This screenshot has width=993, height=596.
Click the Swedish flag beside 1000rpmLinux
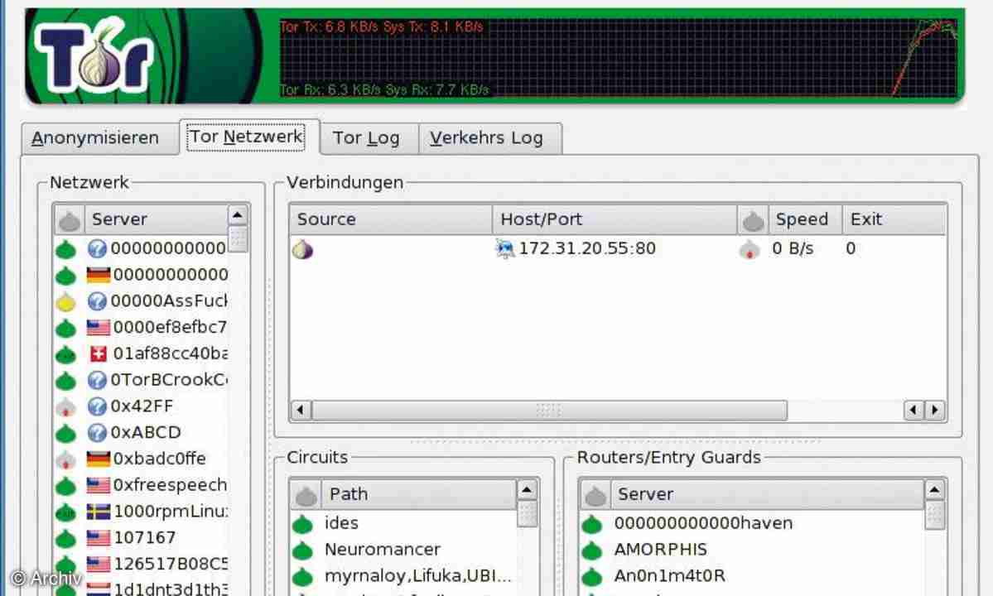pos(99,512)
